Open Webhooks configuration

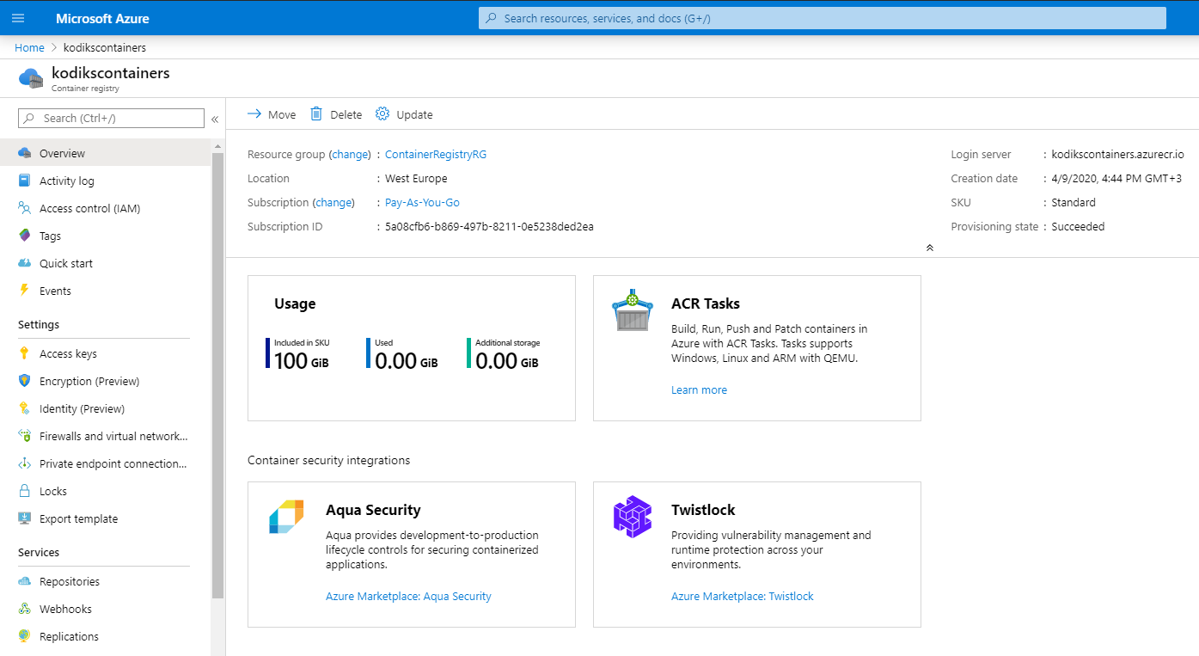pyautogui.click(x=65, y=609)
